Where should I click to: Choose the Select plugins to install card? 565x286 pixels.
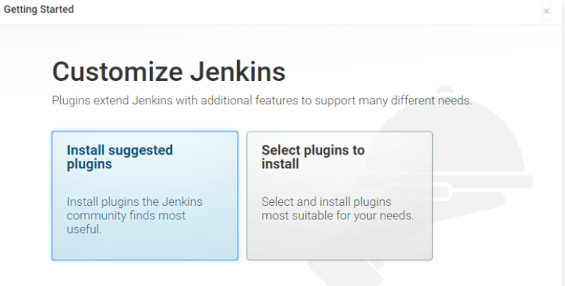coord(339,195)
